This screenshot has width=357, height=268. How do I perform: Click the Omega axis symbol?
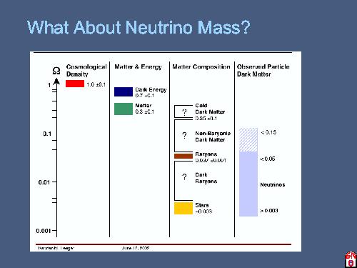point(56,71)
